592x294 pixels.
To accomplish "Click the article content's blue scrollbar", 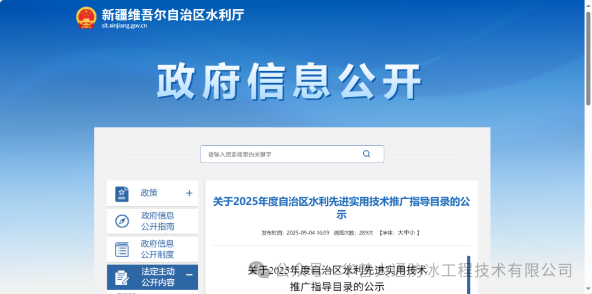I will pyautogui.click(x=469, y=274).
